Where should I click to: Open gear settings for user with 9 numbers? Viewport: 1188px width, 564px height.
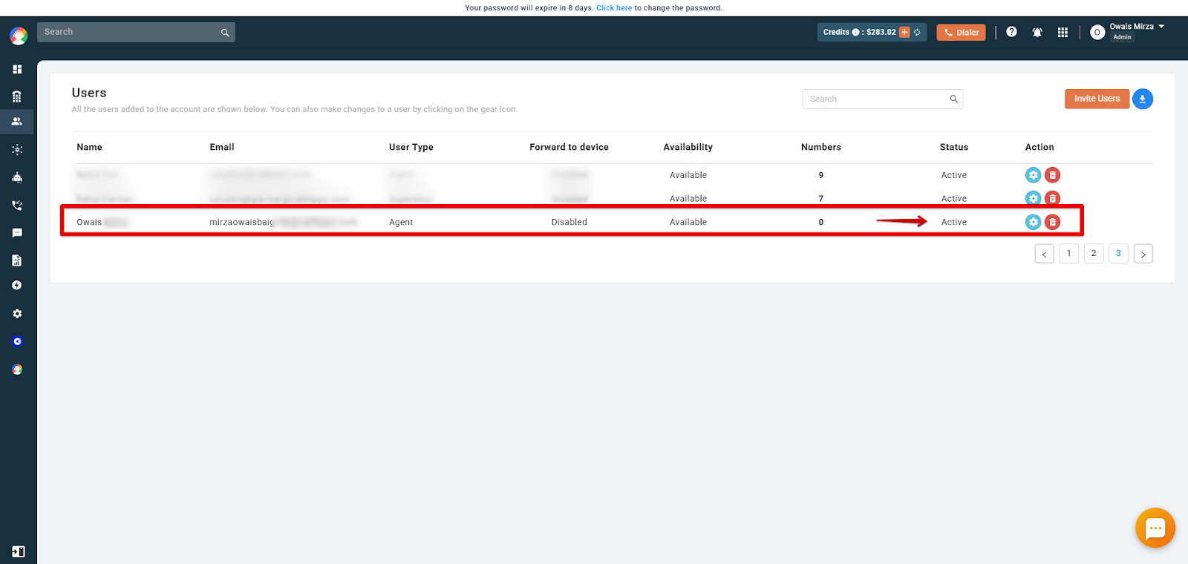tap(1033, 175)
